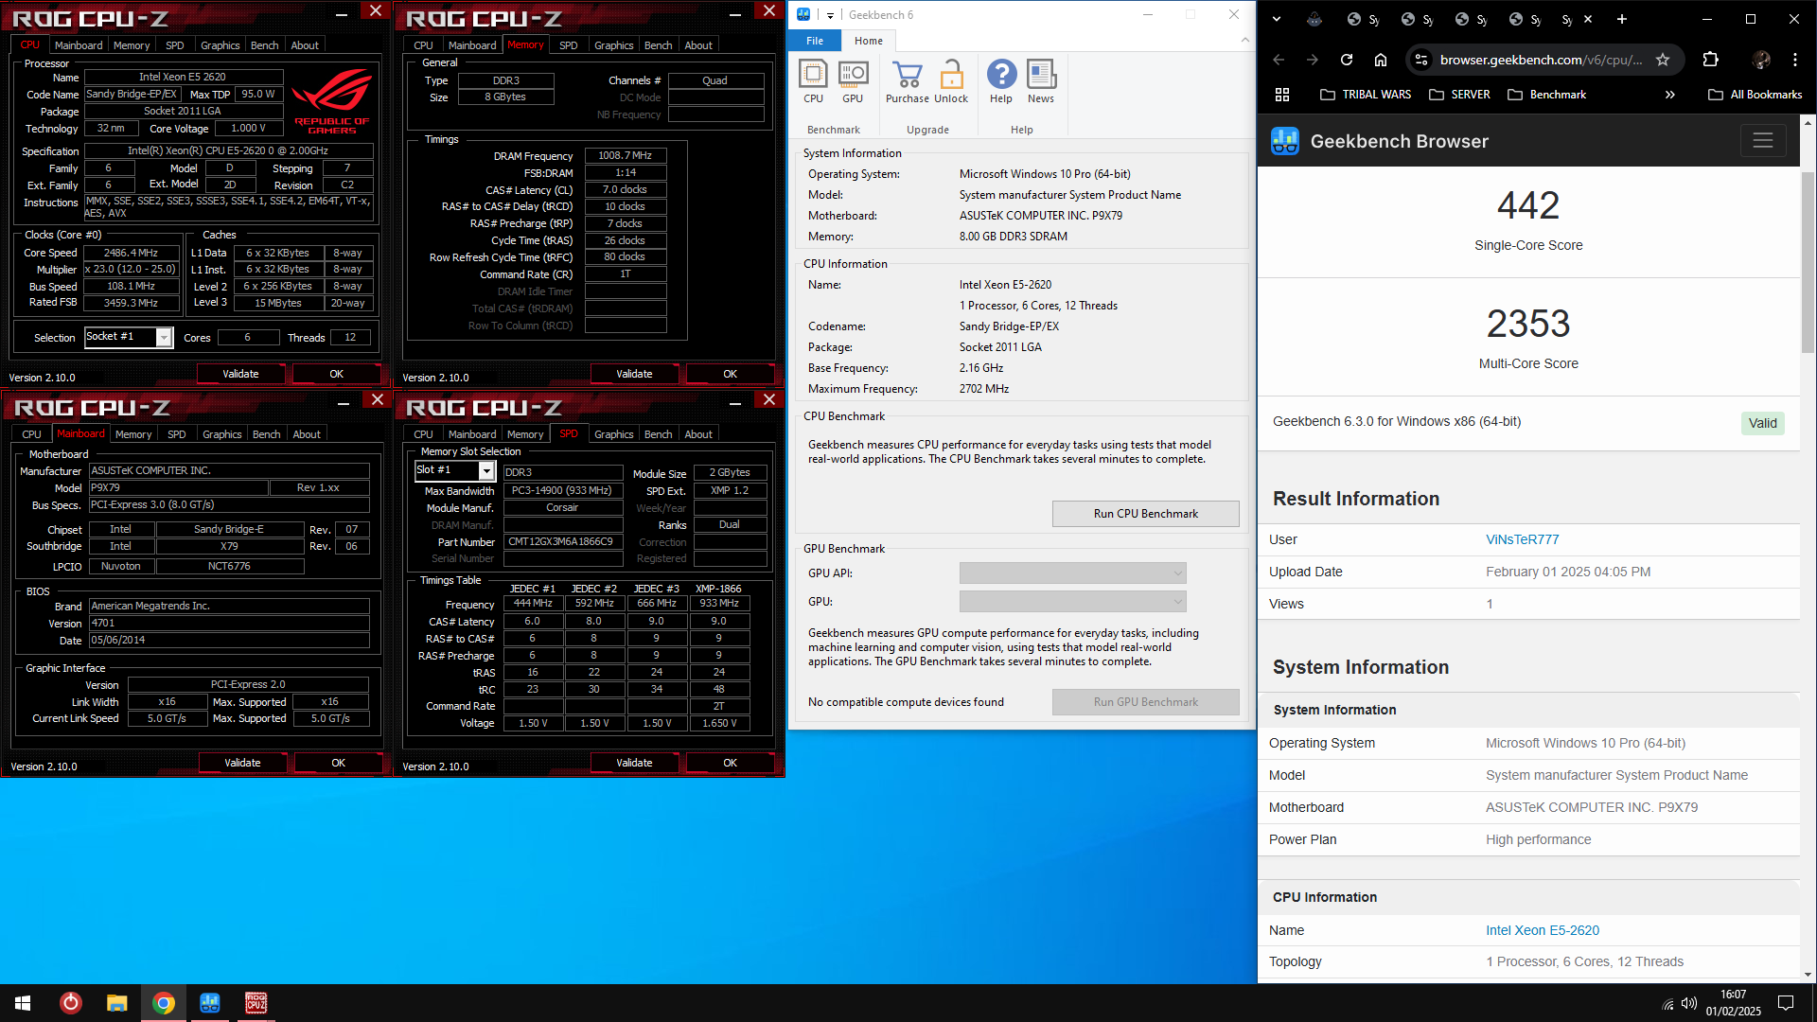This screenshot has width=1817, height=1022.
Task: Click OK in the Memory CPU-Z window
Action: (x=730, y=375)
